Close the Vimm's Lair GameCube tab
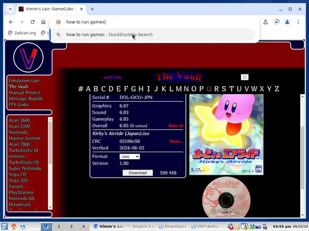The height and width of the screenshot is (231, 309). point(81,9)
